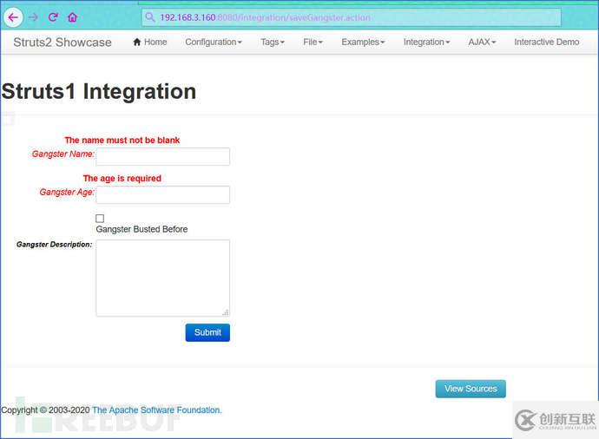Image resolution: width=599 pixels, height=439 pixels.
Task: Click the 'The name must not be blank' error
Action: [x=122, y=140]
